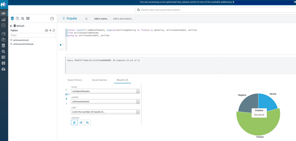This screenshot has height=141, width=296.
Task: Open the airlinesentimentkudu table
Action: (x=23, y=44)
